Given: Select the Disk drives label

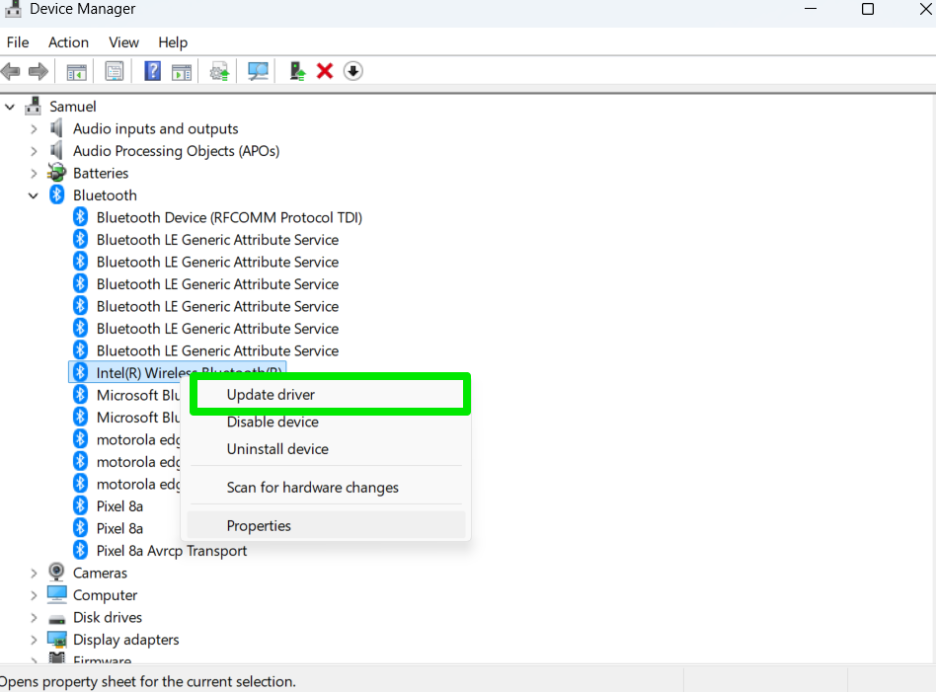Looking at the screenshot, I should pyautogui.click(x=108, y=617).
